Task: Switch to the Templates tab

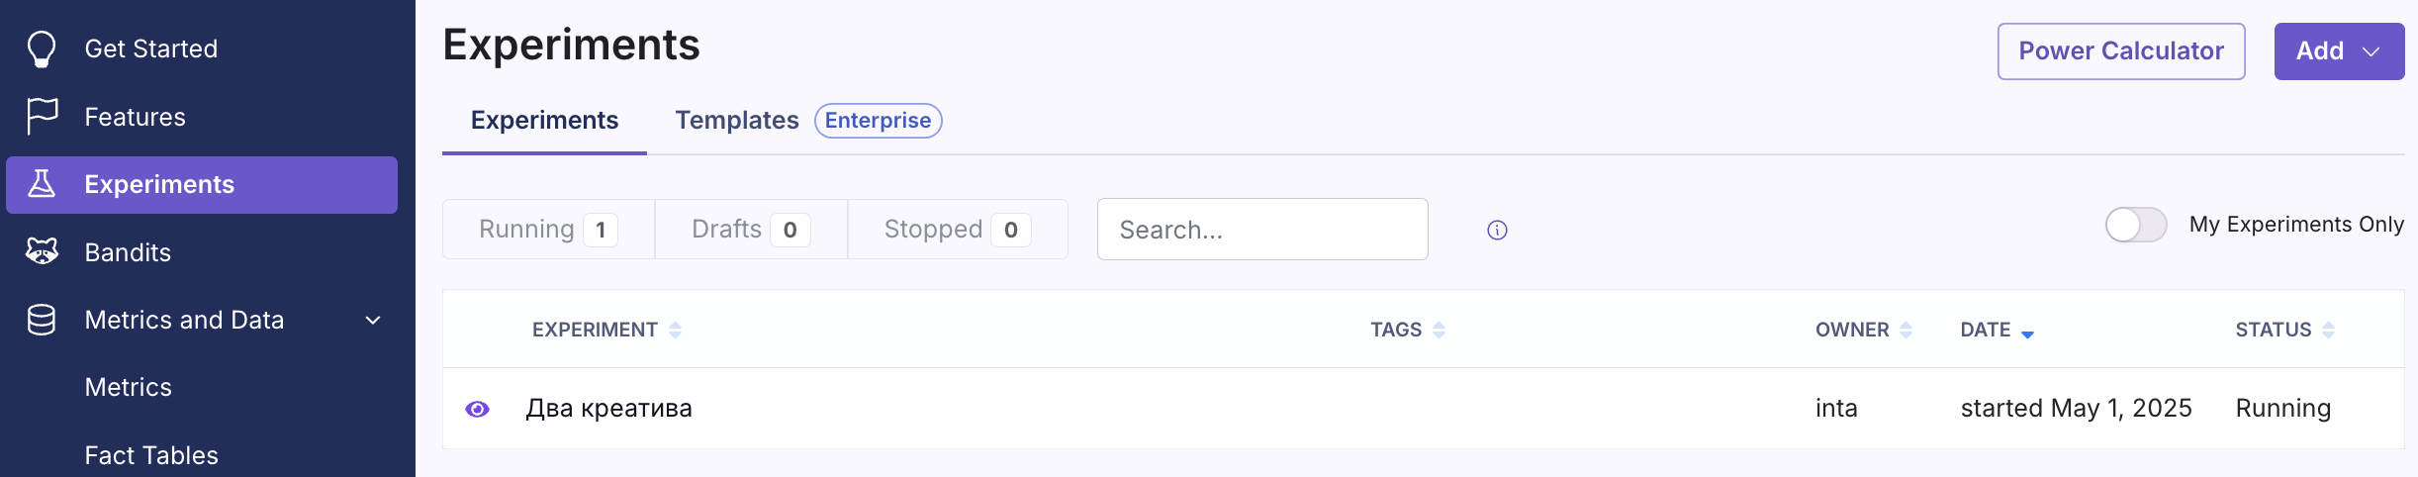Action: click(x=736, y=121)
